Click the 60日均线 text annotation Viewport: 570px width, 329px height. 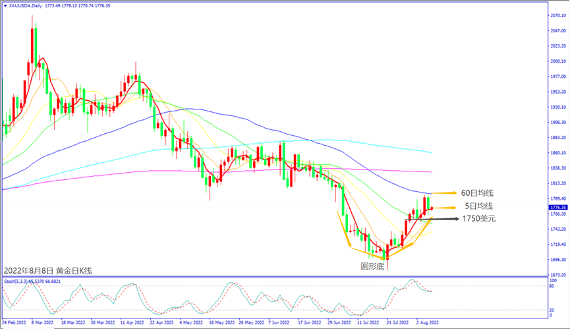tap(477, 193)
